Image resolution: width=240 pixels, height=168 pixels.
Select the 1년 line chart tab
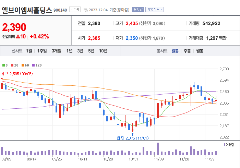pyautogui.click(x=69, y=51)
